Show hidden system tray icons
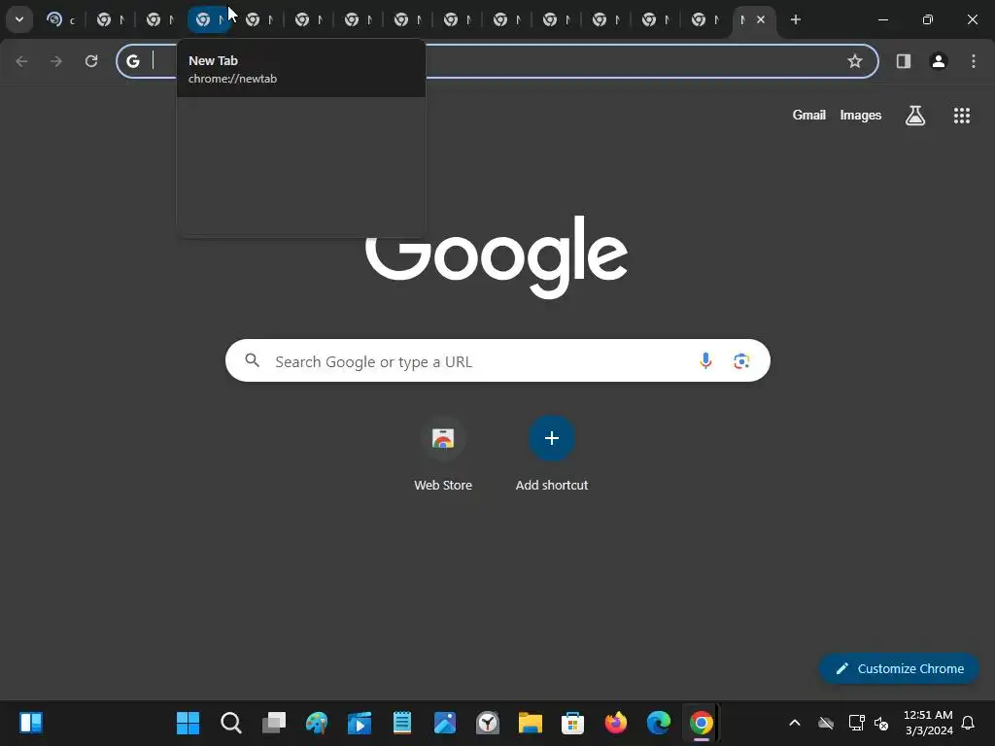Viewport: 995px width, 746px height. pos(795,723)
